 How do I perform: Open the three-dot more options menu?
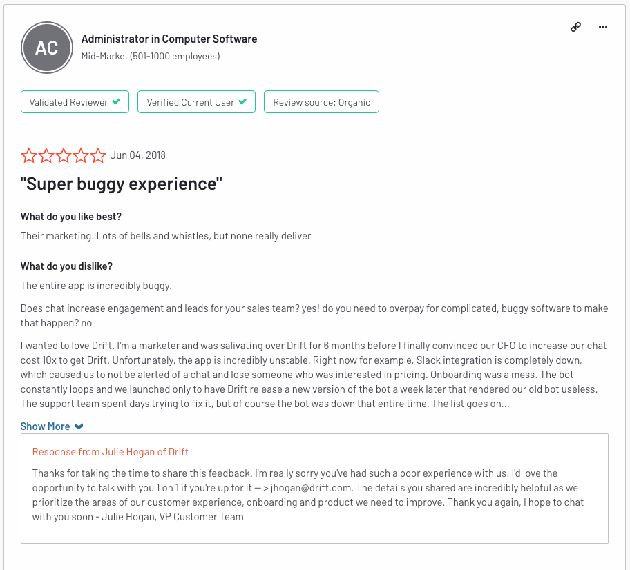click(x=602, y=27)
